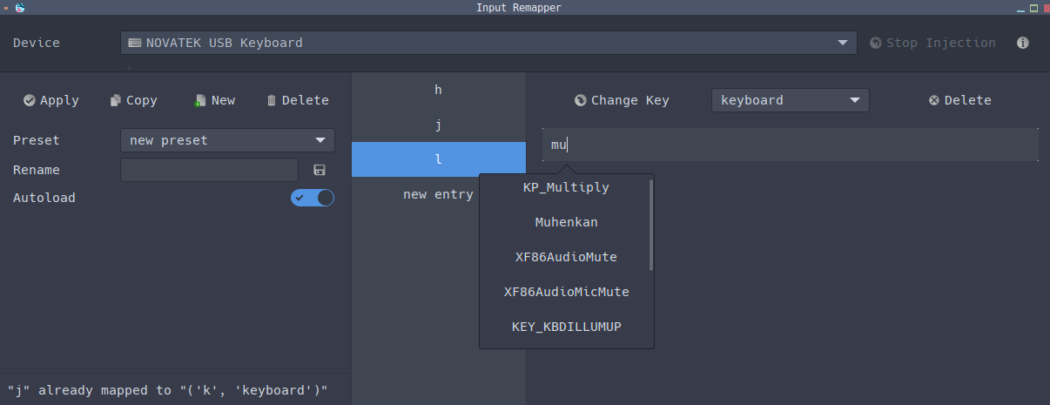Create a New preset
This screenshot has width=1050, height=405.
click(x=214, y=100)
